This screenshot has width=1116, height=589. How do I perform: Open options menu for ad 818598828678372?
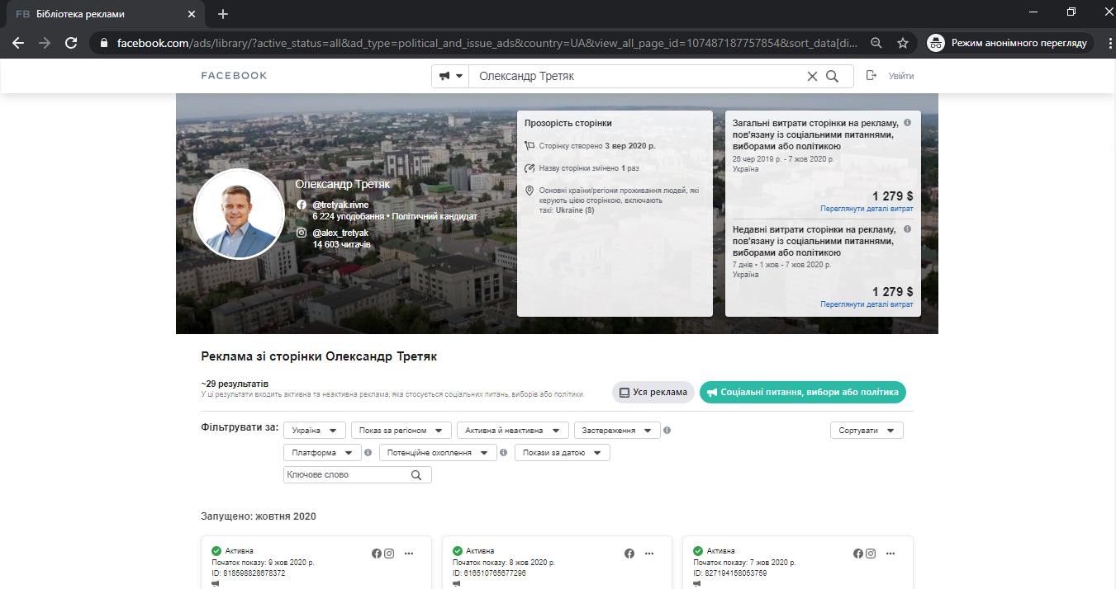(409, 554)
